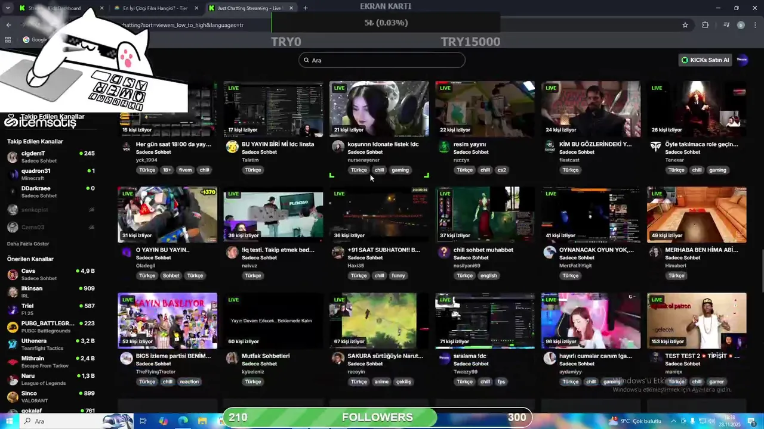Image resolution: width=764 pixels, height=429 pixels.
Task: Click the ruzzyx streamer avatar
Action: pos(443,147)
